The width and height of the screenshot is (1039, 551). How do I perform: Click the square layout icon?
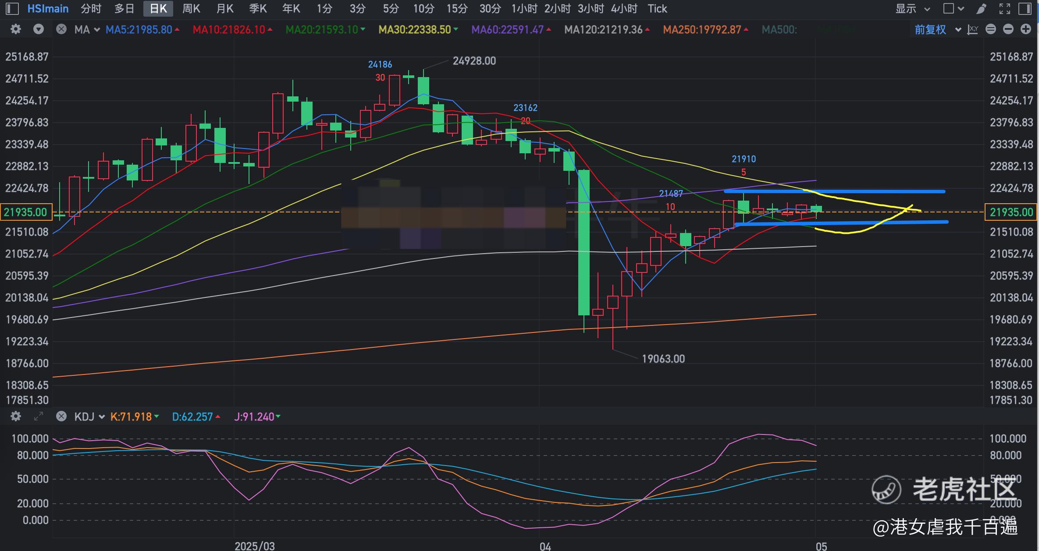948,9
